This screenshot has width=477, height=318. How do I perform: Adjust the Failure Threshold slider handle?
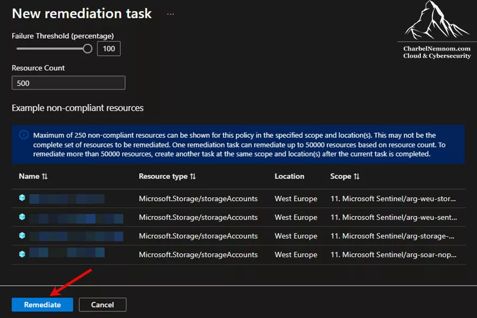[87, 49]
